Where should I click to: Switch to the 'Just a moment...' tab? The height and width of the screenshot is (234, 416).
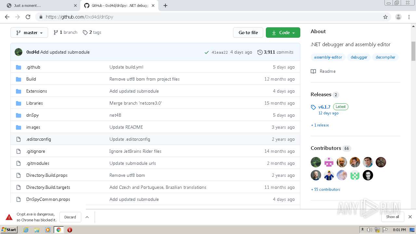point(39,6)
